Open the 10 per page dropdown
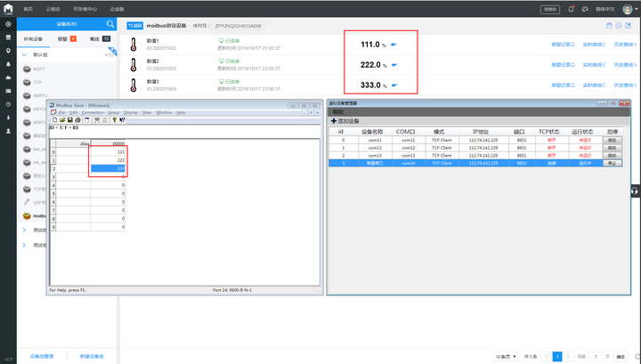 pyautogui.click(x=506, y=357)
